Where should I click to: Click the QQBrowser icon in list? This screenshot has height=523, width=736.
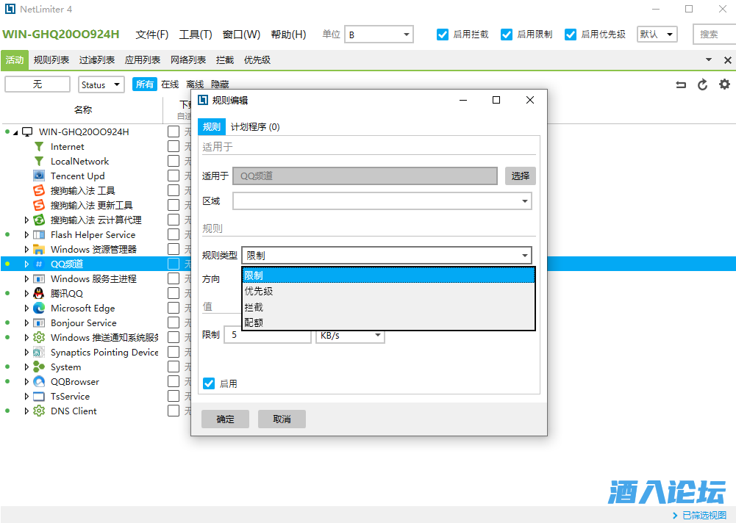pos(39,381)
